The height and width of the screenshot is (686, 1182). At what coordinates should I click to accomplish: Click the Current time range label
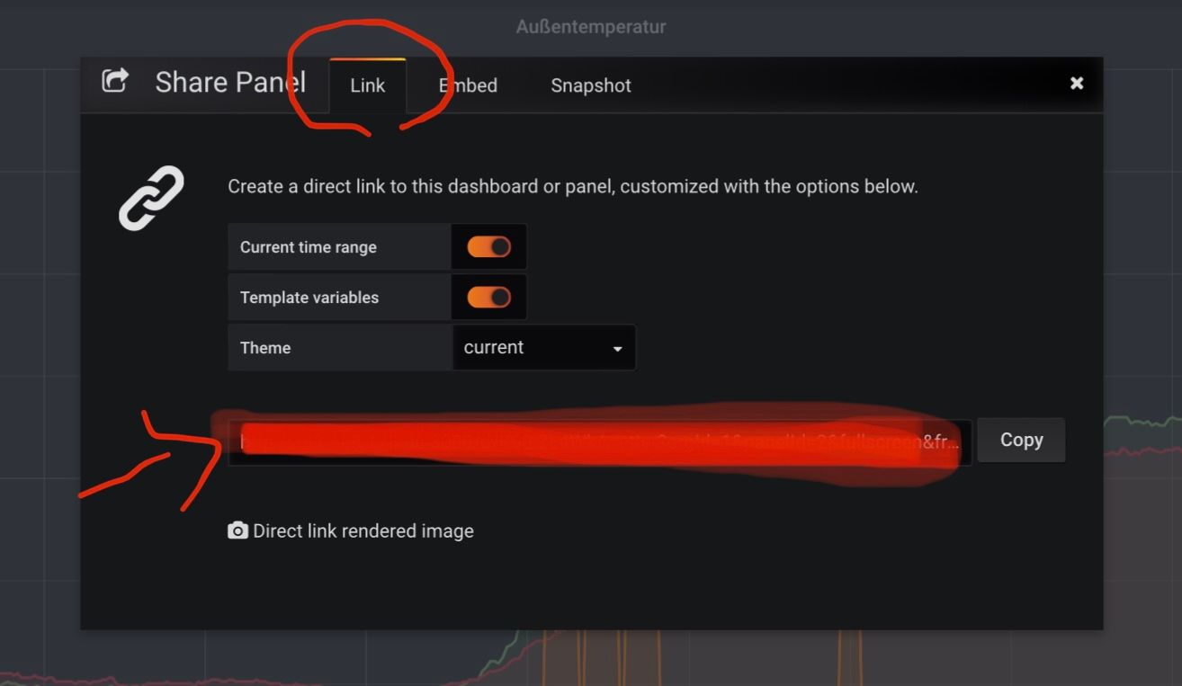309,247
